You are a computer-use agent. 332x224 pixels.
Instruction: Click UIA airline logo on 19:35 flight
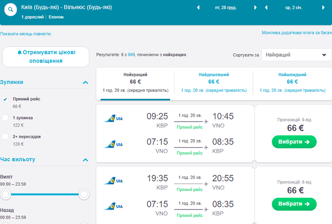(114, 181)
